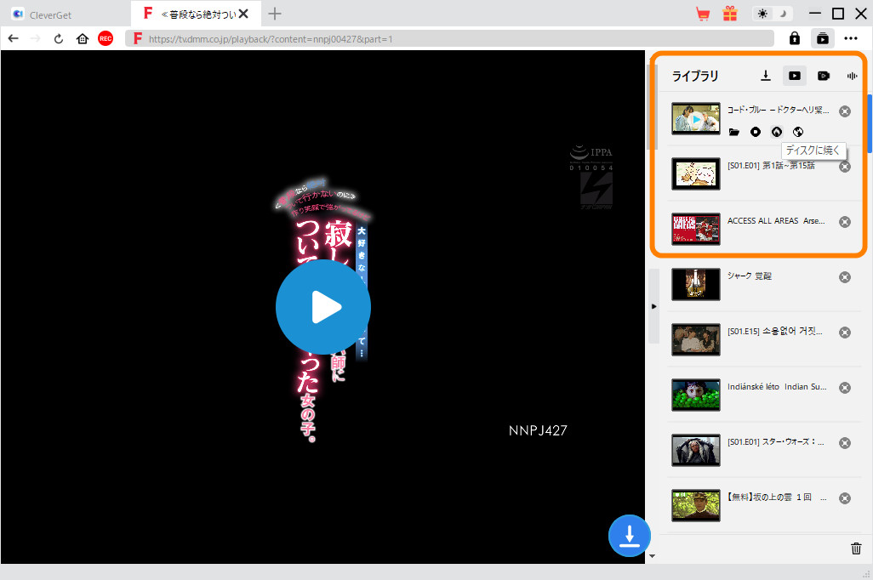Remove ACCESS ALL AREAS item
Image resolution: width=873 pixels, height=580 pixels.
[845, 221]
